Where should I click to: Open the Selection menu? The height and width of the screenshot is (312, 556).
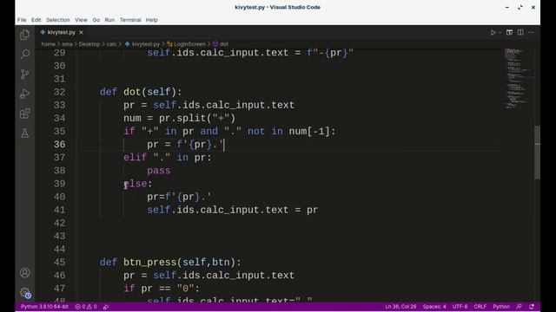[x=58, y=20]
